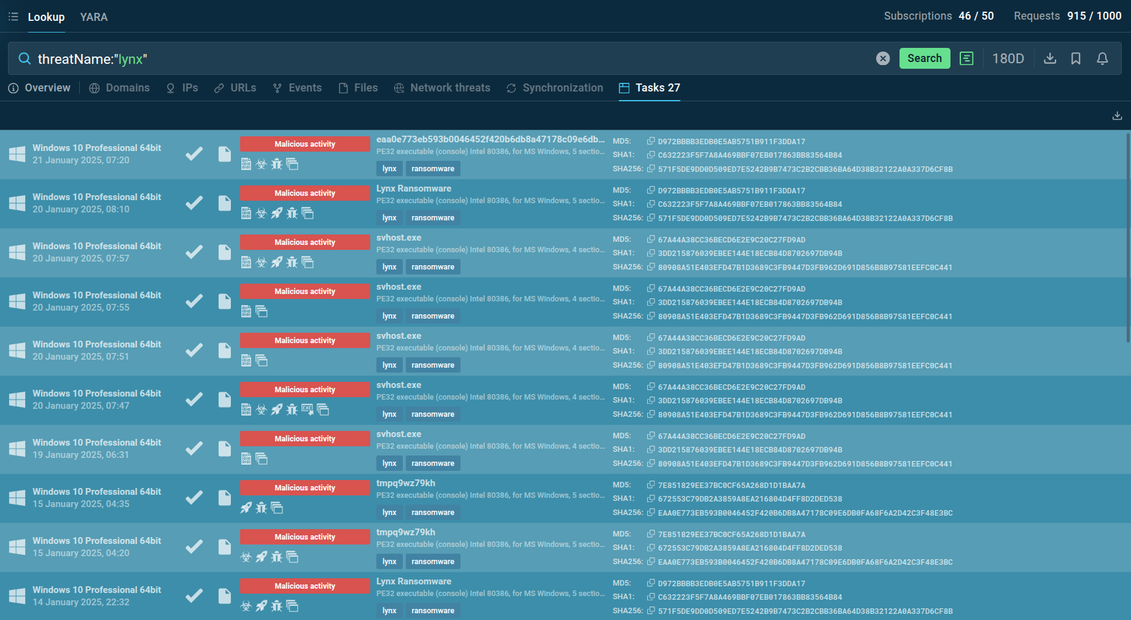This screenshot has height=620, width=1131.
Task: Open the hamburger menu icon
Action: (13, 17)
